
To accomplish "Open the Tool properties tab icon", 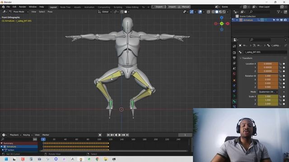I will point(234,46).
